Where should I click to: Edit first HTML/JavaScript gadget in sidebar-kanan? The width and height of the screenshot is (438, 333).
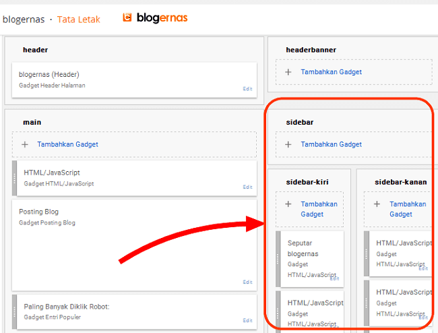tap(423, 268)
